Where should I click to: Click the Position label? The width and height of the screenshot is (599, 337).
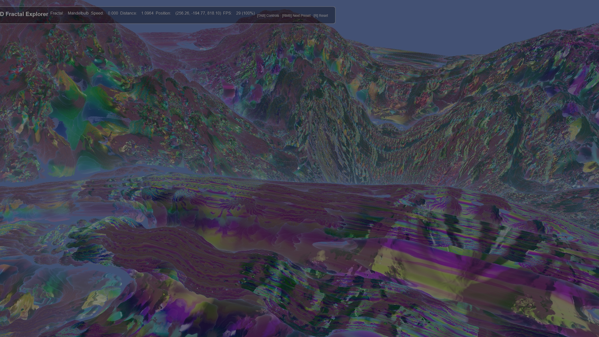point(163,13)
